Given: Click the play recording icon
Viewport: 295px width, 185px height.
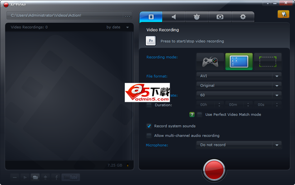Looking at the screenshot, I should pyautogui.click(x=25, y=177).
